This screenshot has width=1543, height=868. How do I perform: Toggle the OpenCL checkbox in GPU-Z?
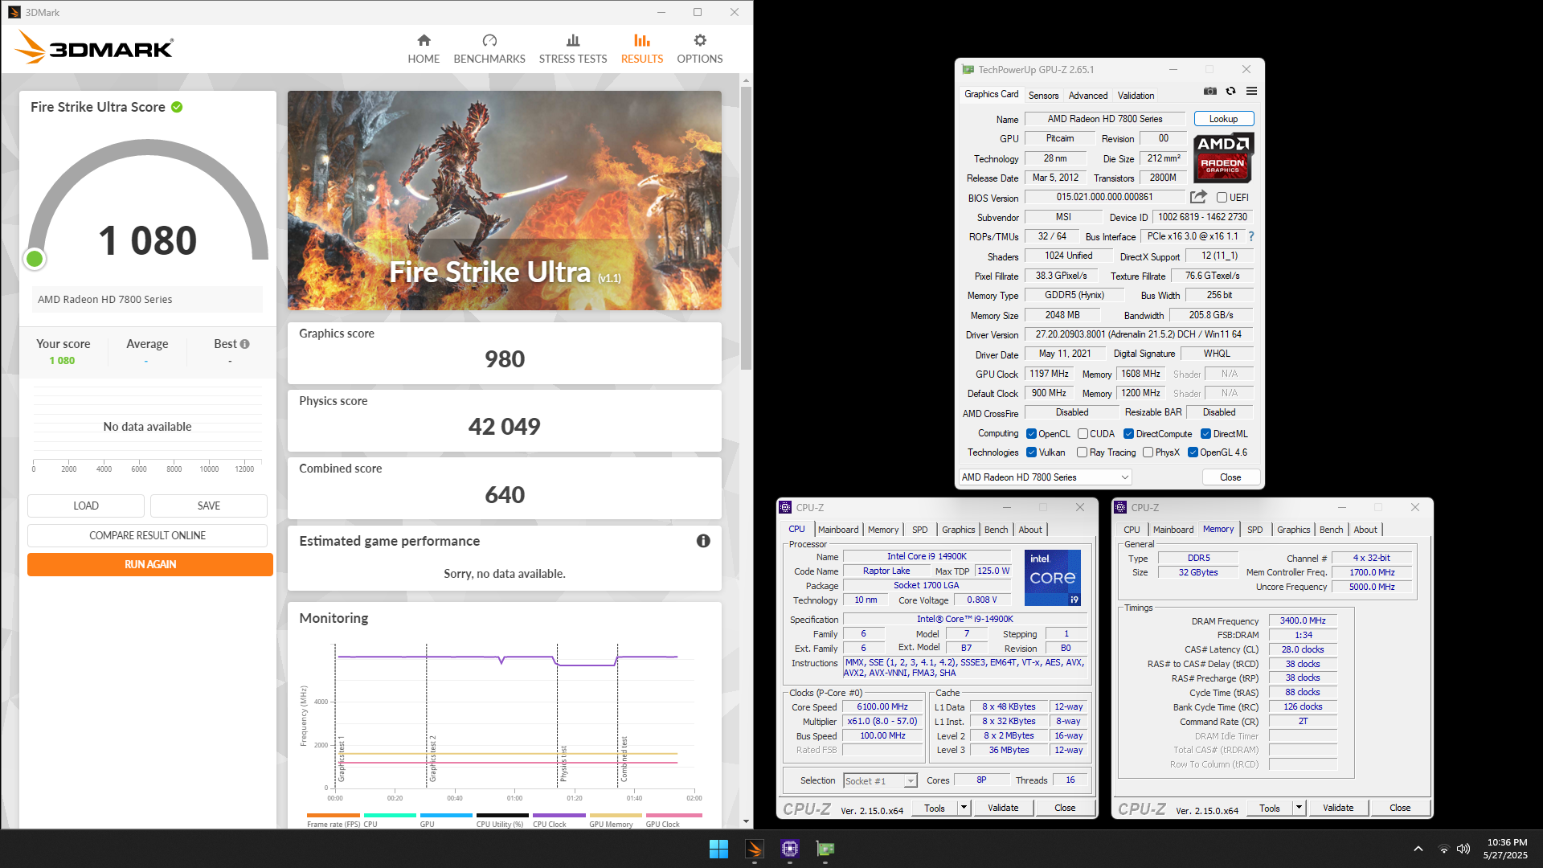[x=1031, y=434]
